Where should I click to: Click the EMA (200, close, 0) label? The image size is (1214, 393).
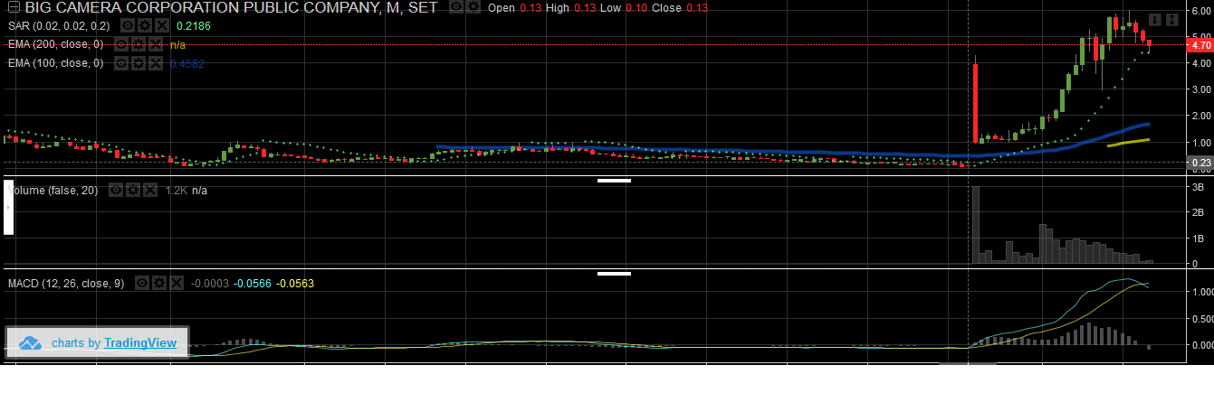[x=56, y=44]
